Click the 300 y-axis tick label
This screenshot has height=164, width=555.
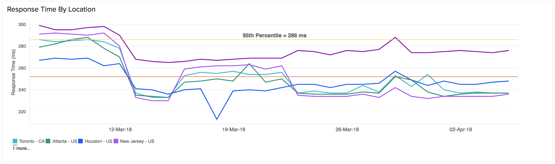tap(22, 24)
